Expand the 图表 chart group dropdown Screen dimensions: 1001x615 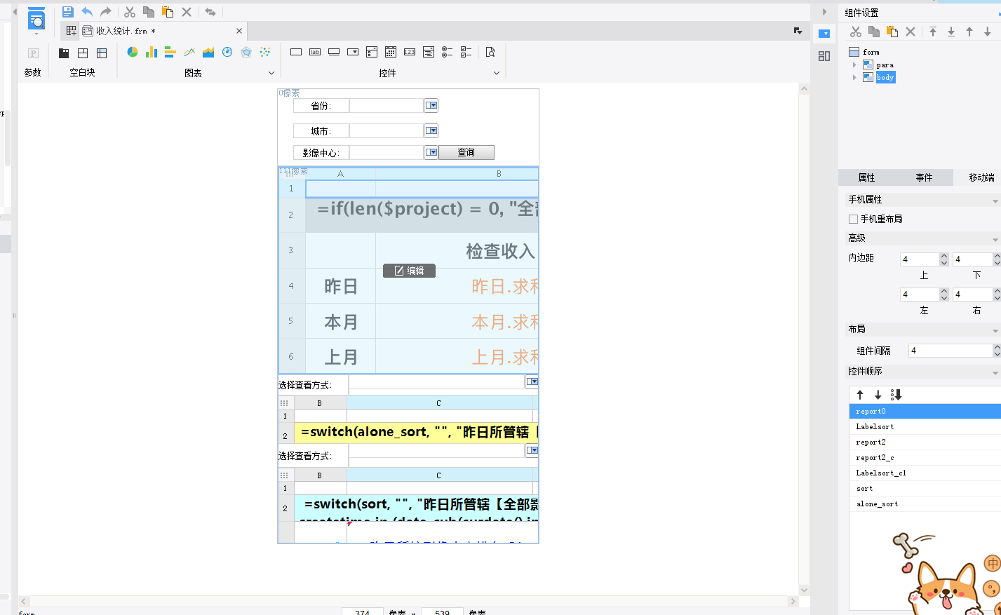271,73
